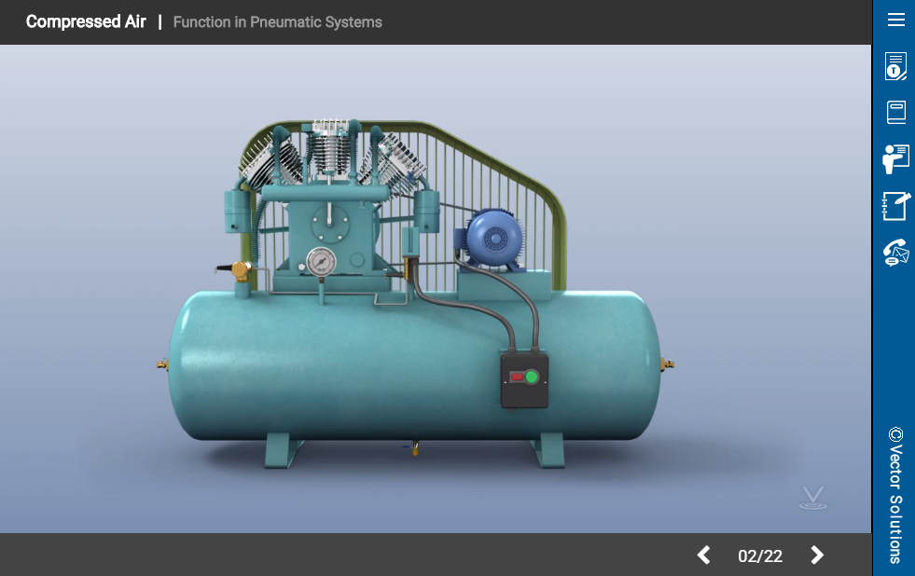This screenshot has width=915, height=576.
Task: Advance using the right chevron arrow
Action: point(816,555)
